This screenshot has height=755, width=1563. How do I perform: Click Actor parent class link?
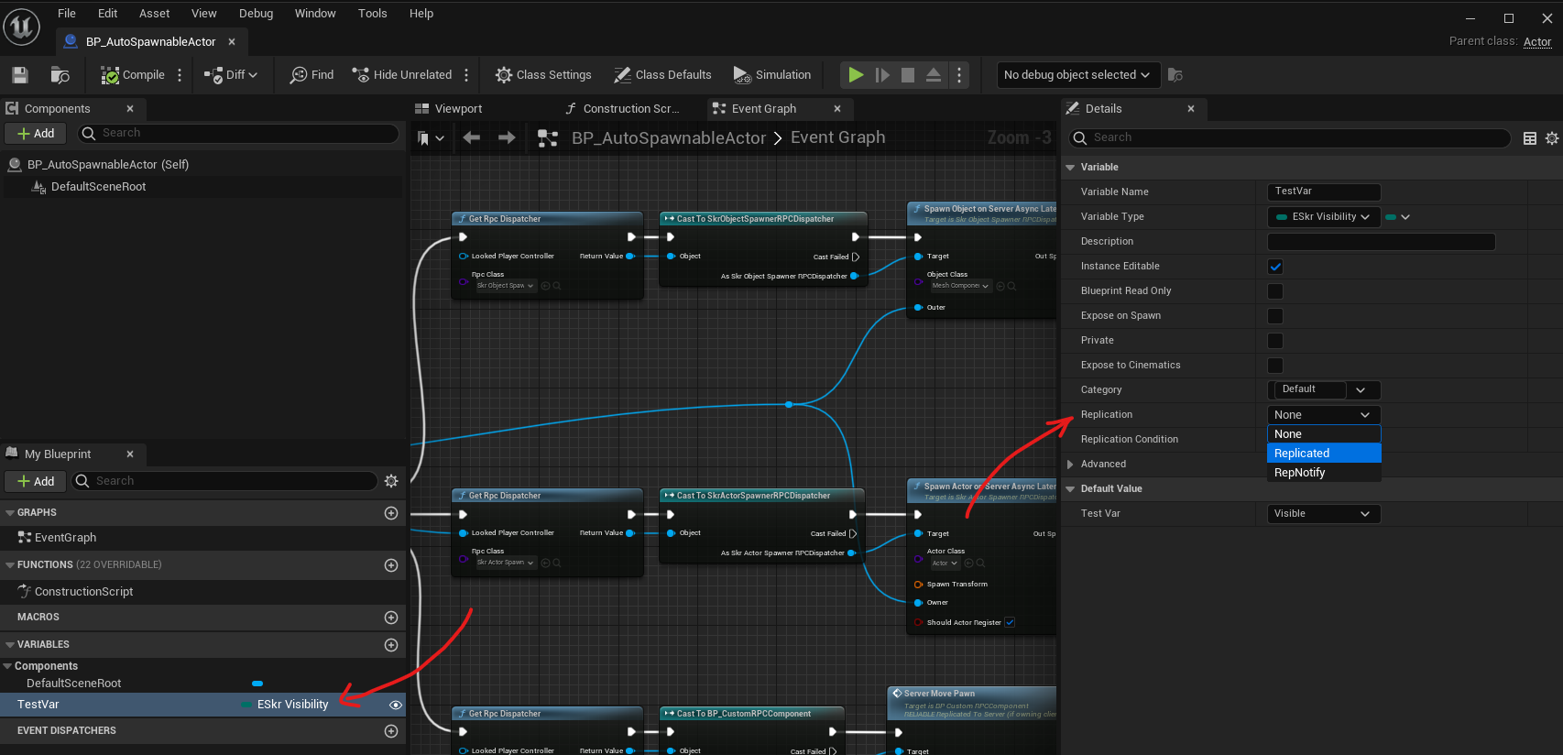coord(1537,42)
